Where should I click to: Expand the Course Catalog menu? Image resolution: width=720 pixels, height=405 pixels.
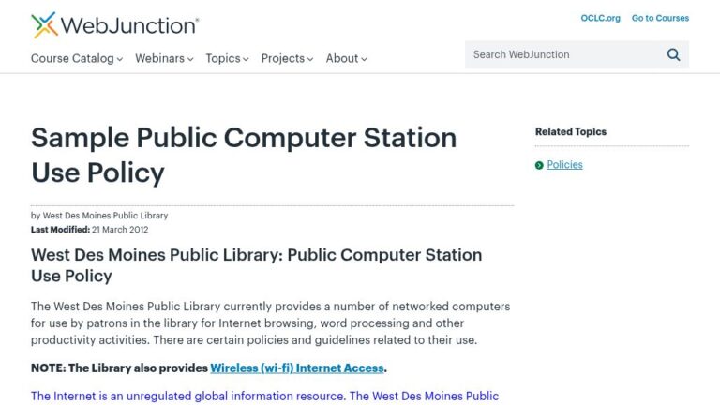pyautogui.click(x=77, y=58)
